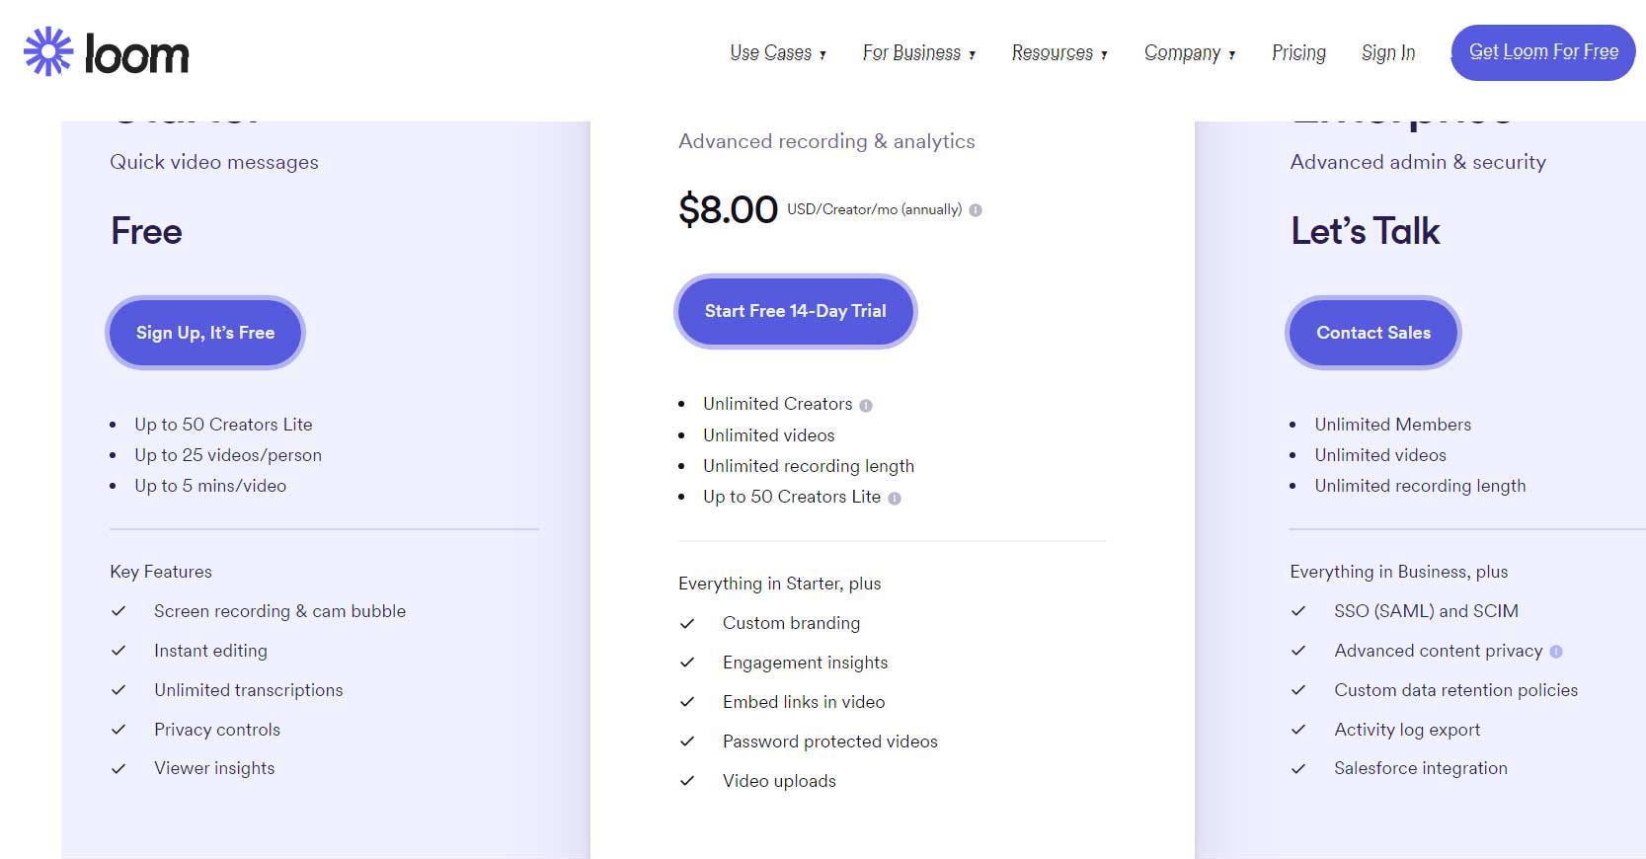Click the Let's Talk heading
The image size is (1646, 859).
coord(1365,231)
